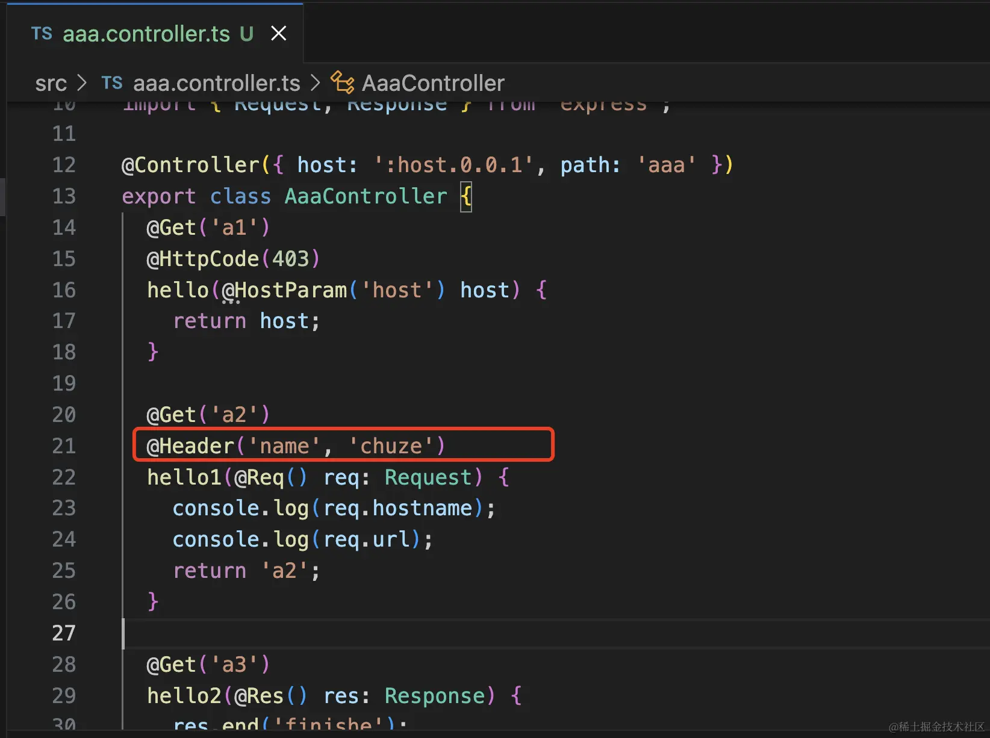Close the aaa.controller.ts tab
Screen dimensions: 990x738
(x=278, y=33)
